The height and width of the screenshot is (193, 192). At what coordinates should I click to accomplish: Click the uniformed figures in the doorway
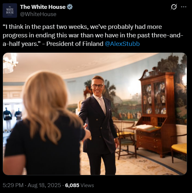point(12,118)
